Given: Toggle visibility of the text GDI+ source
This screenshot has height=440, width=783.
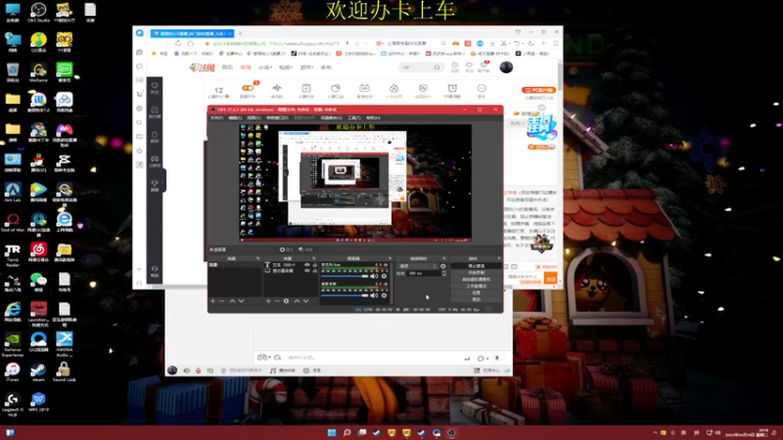Looking at the screenshot, I should [x=307, y=265].
